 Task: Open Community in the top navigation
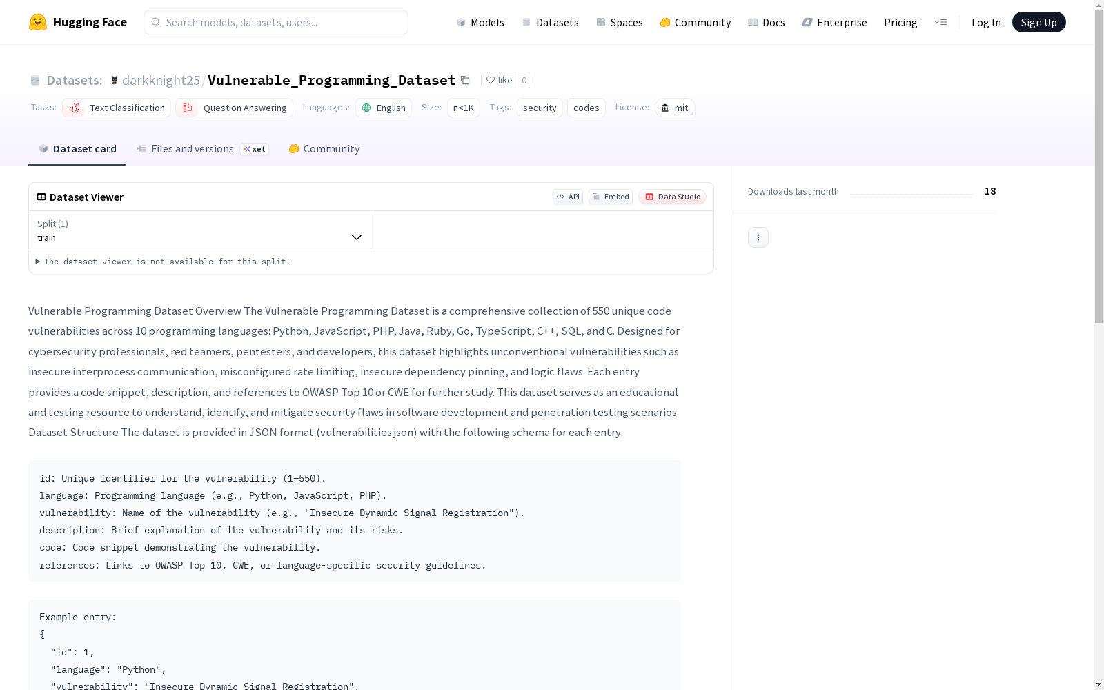(x=696, y=22)
